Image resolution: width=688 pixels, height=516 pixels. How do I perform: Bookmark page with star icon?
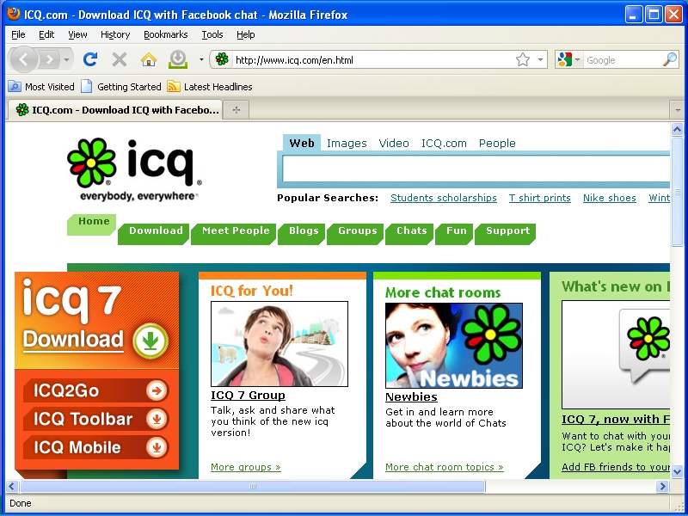click(523, 60)
